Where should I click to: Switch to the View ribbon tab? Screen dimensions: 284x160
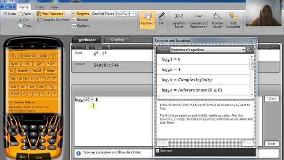click(x=55, y=7)
